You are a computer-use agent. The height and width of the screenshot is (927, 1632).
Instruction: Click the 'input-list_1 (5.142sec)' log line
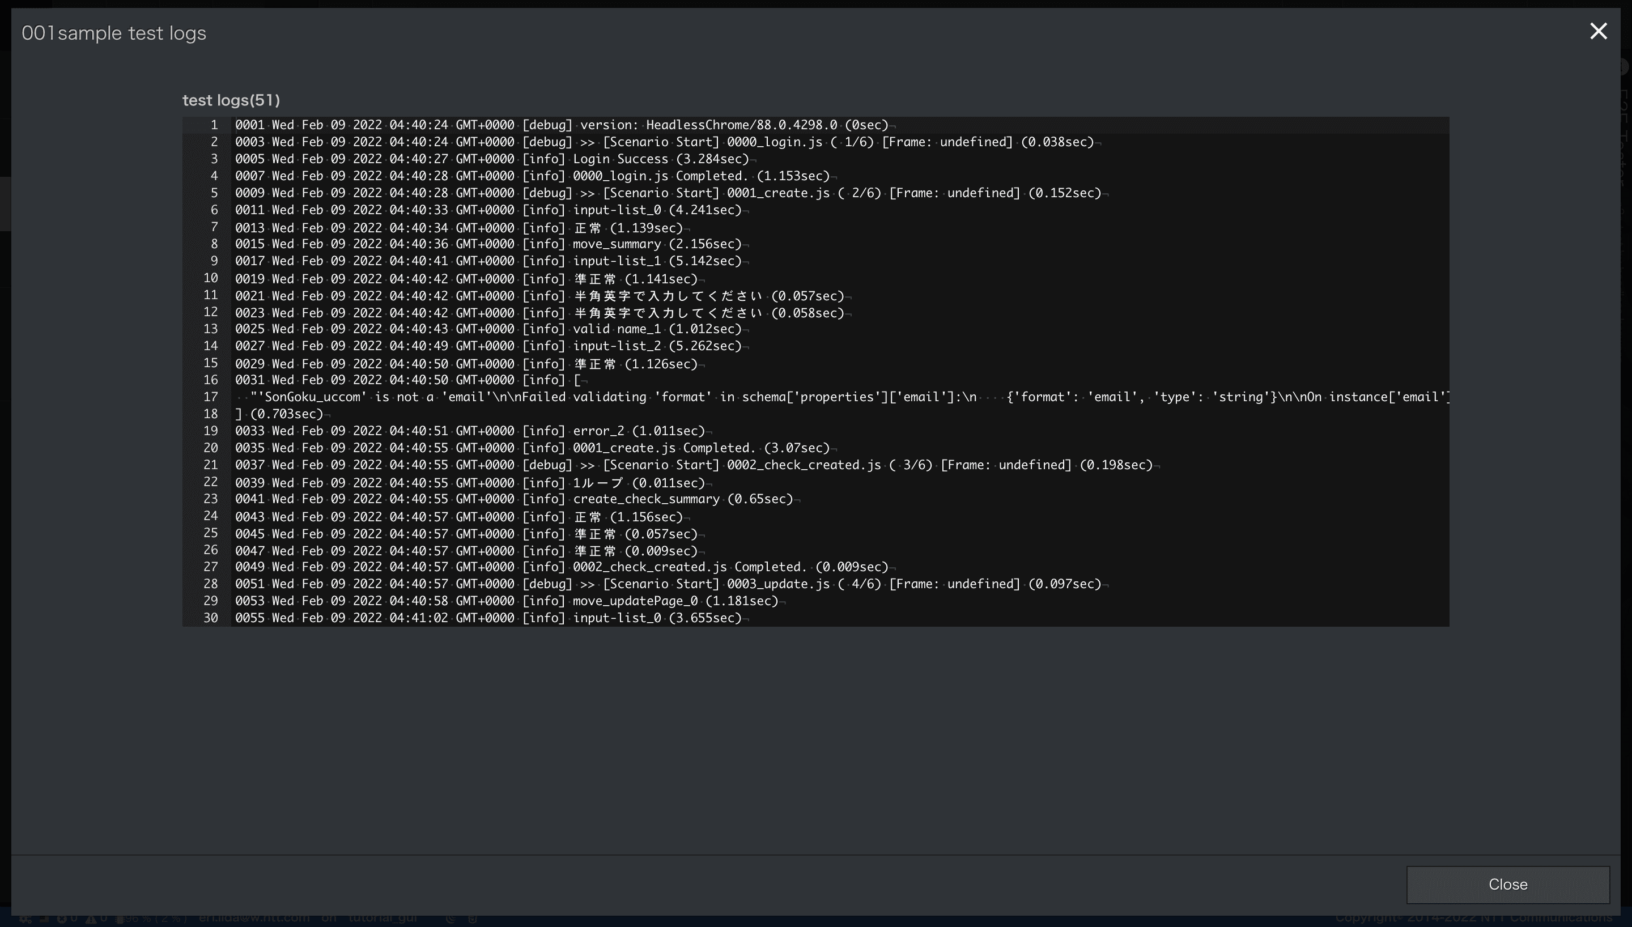pyautogui.click(x=492, y=261)
